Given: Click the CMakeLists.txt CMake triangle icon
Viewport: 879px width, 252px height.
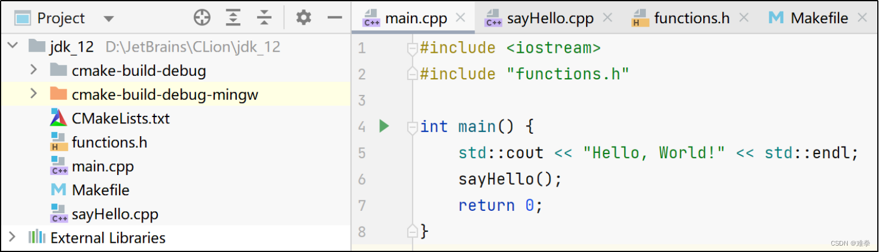Looking at the screenshot, I should (x=59, y=118).
